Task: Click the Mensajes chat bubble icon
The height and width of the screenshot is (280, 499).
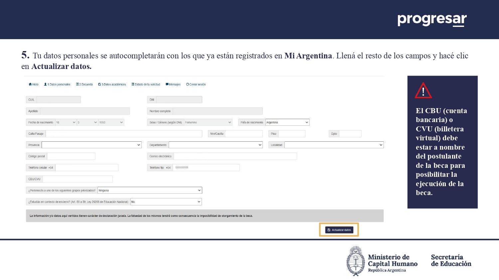Action: tap(167, 84)
